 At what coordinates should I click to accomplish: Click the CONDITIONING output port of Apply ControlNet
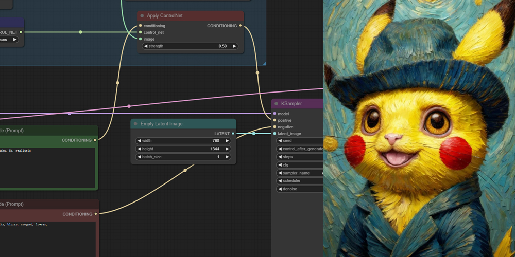coord(241,26)
